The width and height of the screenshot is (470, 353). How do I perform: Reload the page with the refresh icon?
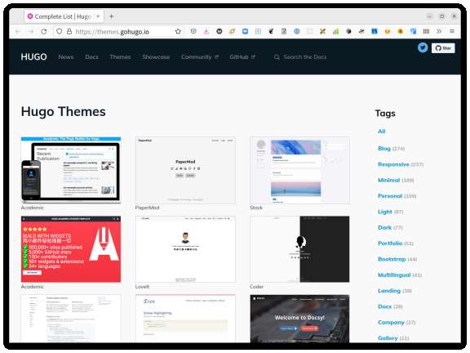pyautogui.click(x=44, y=32)
